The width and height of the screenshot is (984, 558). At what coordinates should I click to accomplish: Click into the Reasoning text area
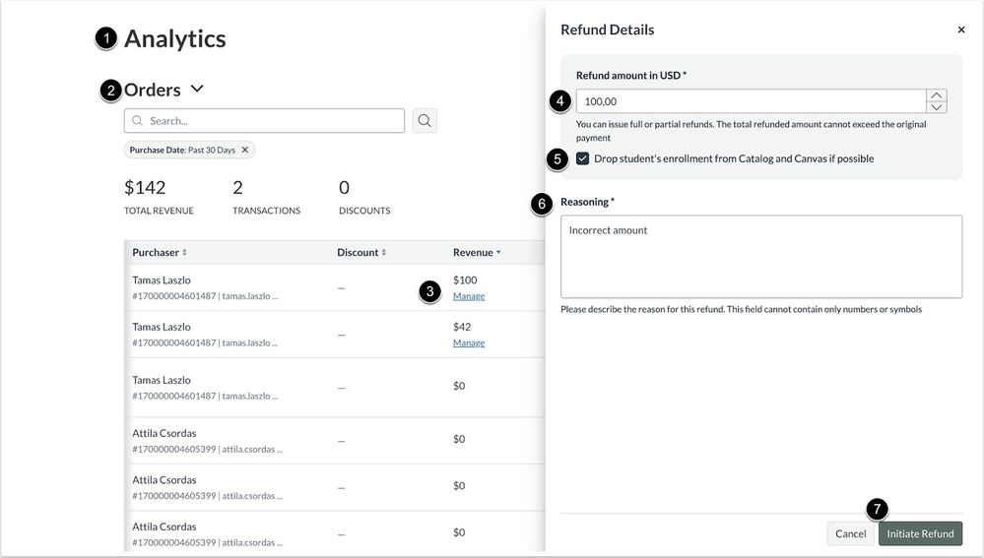(760, 256)
